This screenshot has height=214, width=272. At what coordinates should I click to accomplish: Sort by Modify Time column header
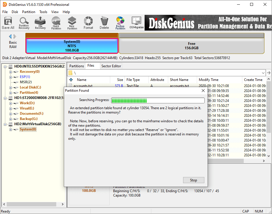[220, 80]
